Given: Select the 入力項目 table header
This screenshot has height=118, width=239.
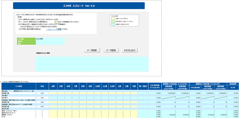Looking at the screenshot, I should (x=19, y=86).
